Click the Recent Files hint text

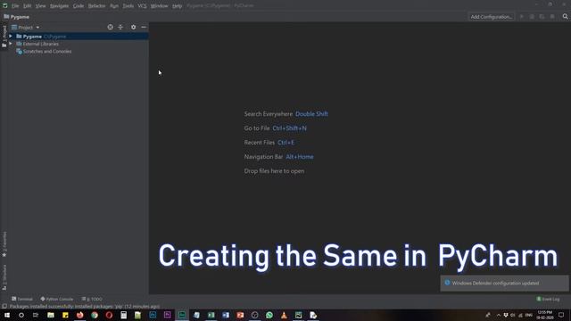pos(260,143)
